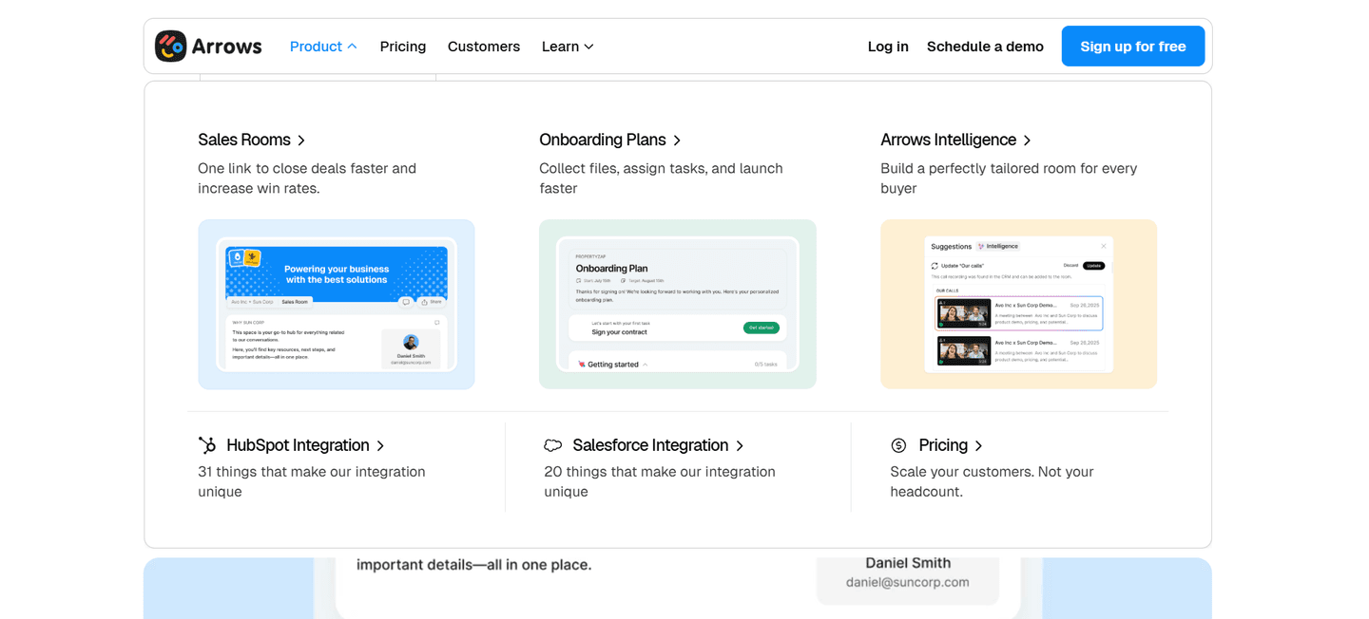Collapse the Product menu chevron
Viewport: 1369px width, 619px height.
[352, 47]
